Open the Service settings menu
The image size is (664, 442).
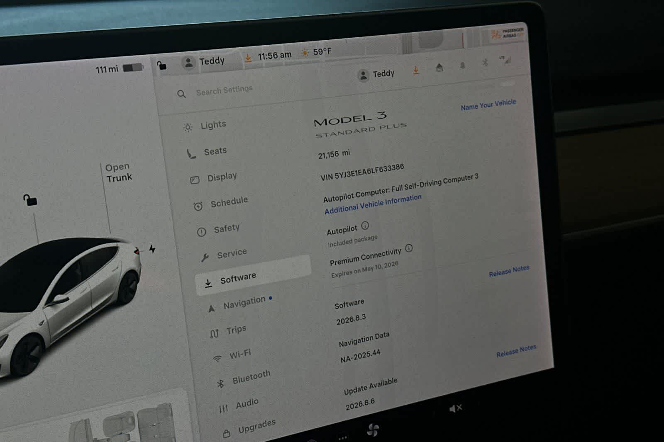[224, 255]
